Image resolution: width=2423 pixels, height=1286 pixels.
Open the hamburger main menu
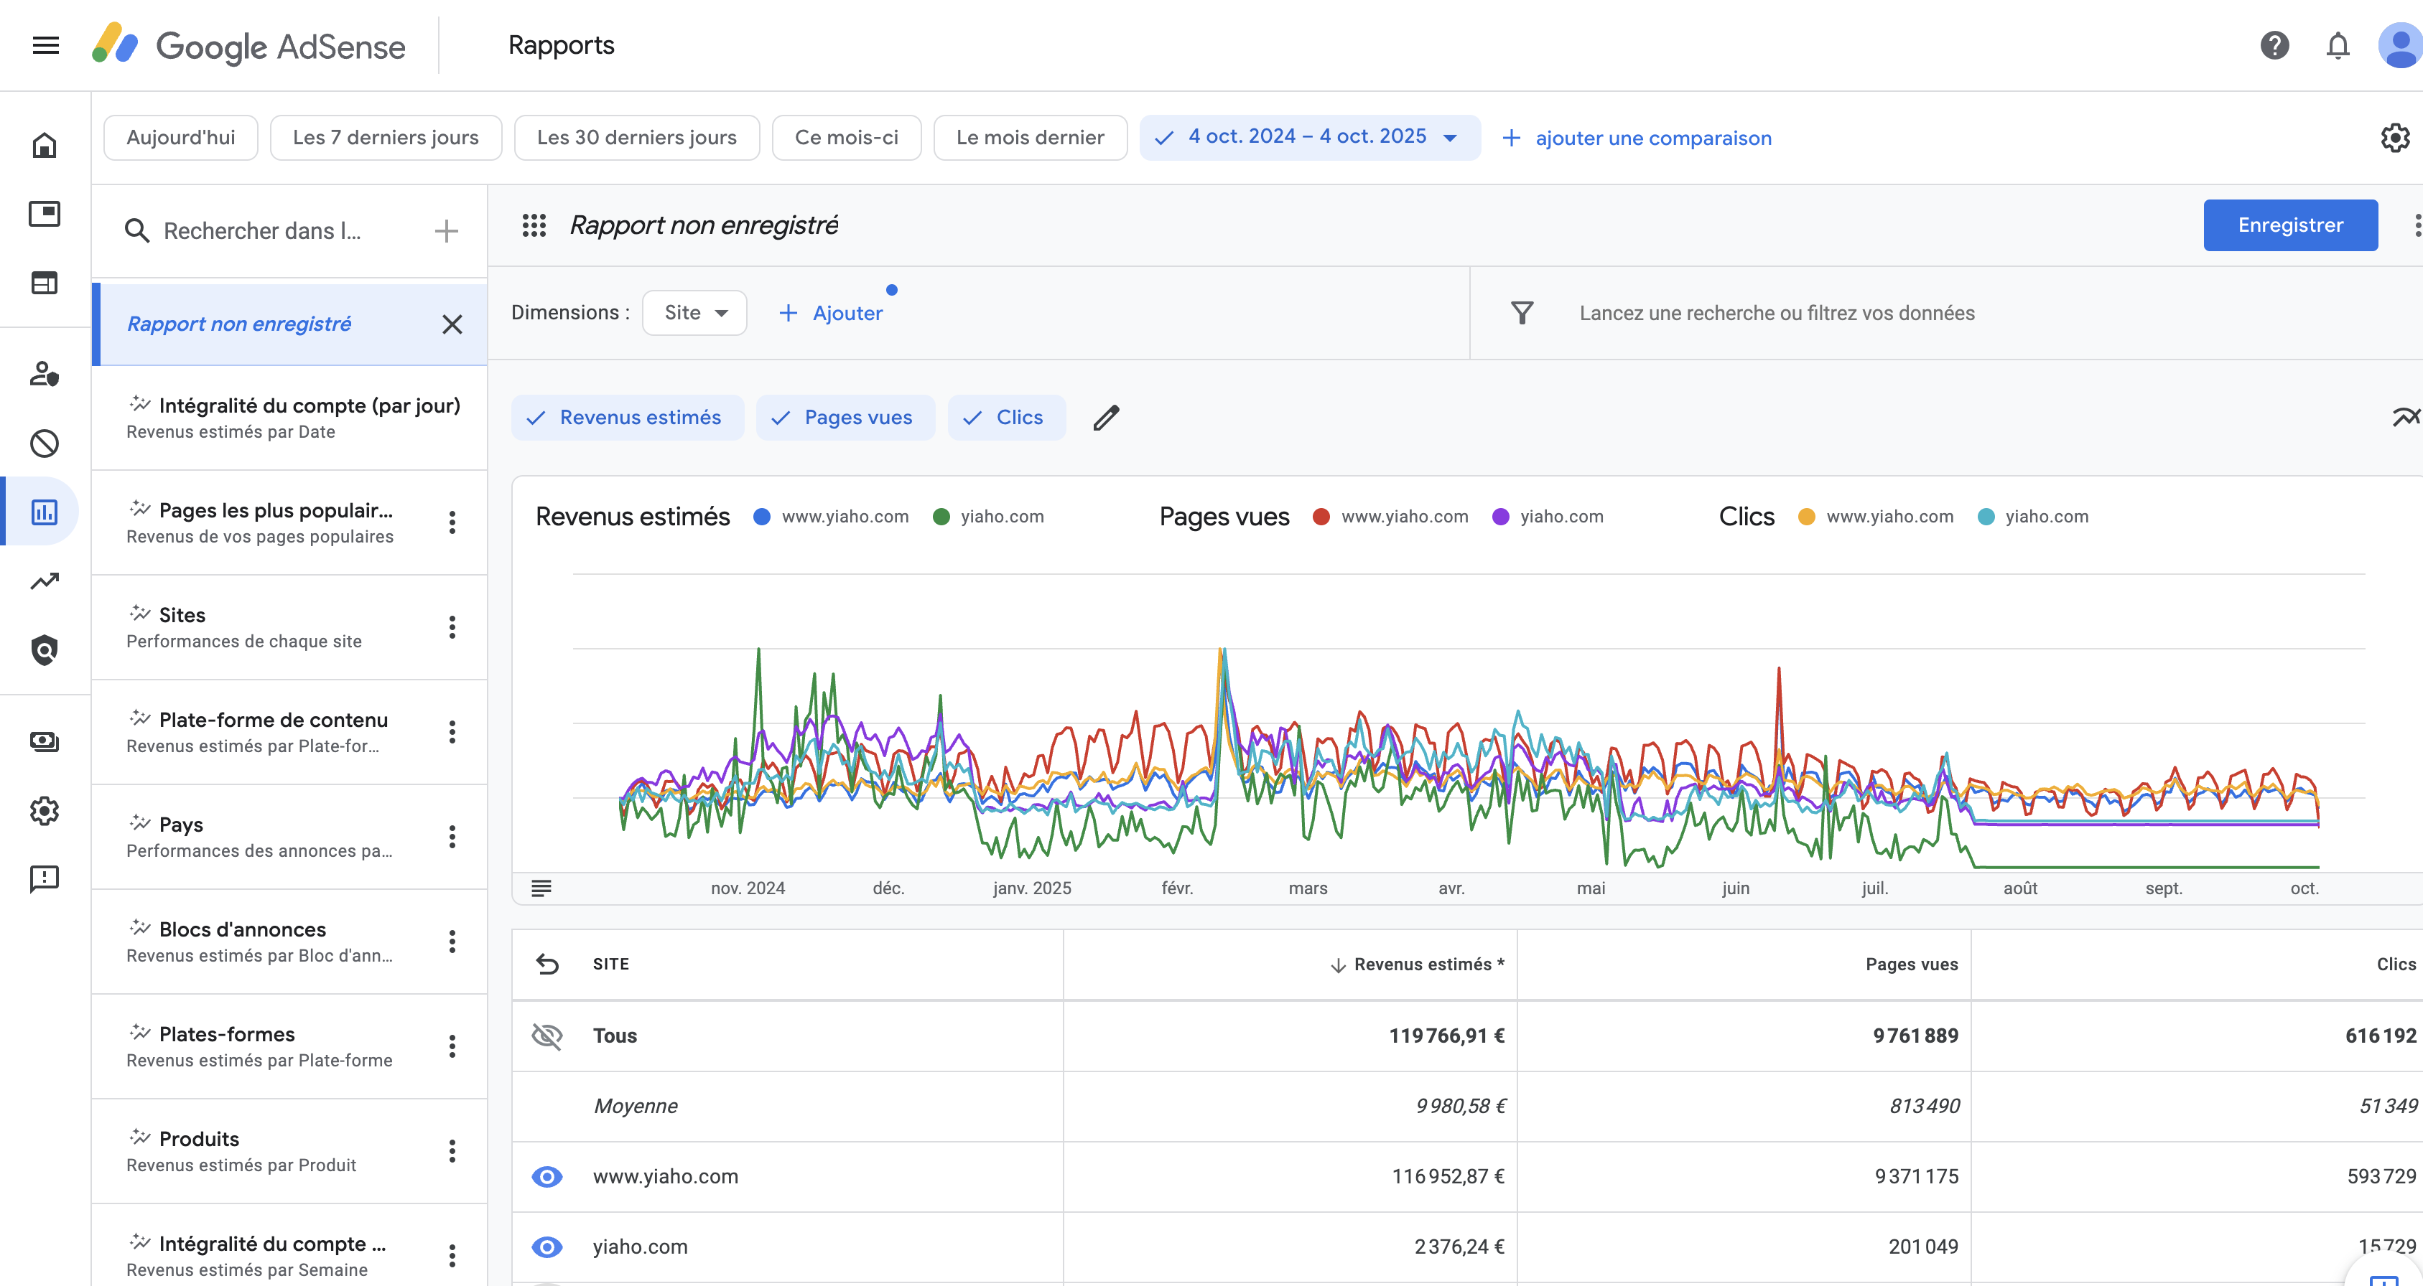pos(45,45)
